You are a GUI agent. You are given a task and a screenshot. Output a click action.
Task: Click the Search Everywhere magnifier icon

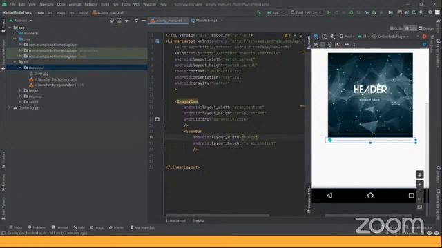click(x=430, y=12)
